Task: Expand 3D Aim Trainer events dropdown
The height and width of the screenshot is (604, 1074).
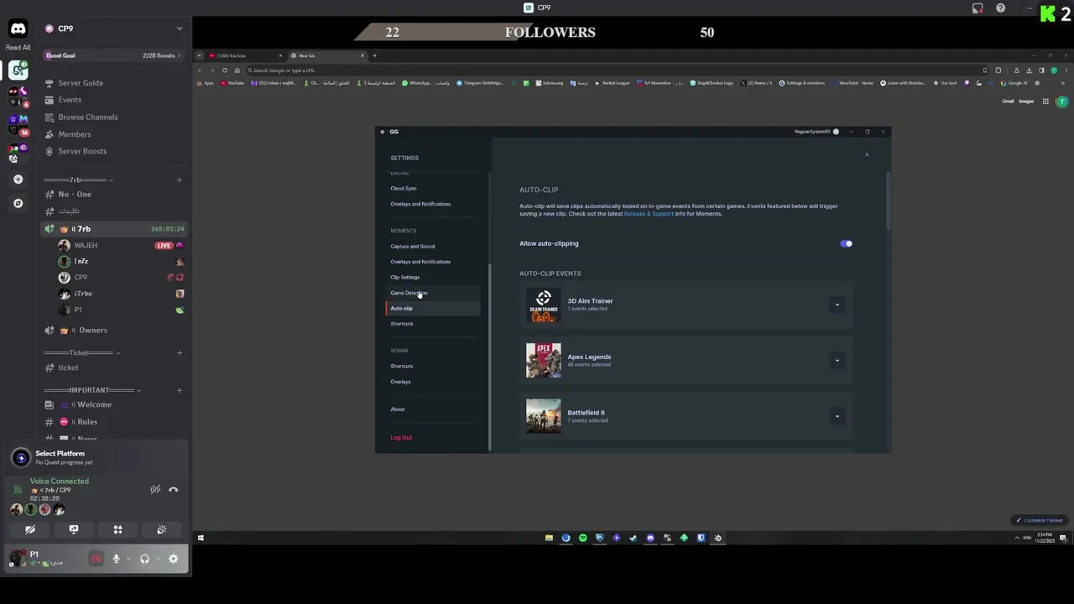Action: pos(837,305)
